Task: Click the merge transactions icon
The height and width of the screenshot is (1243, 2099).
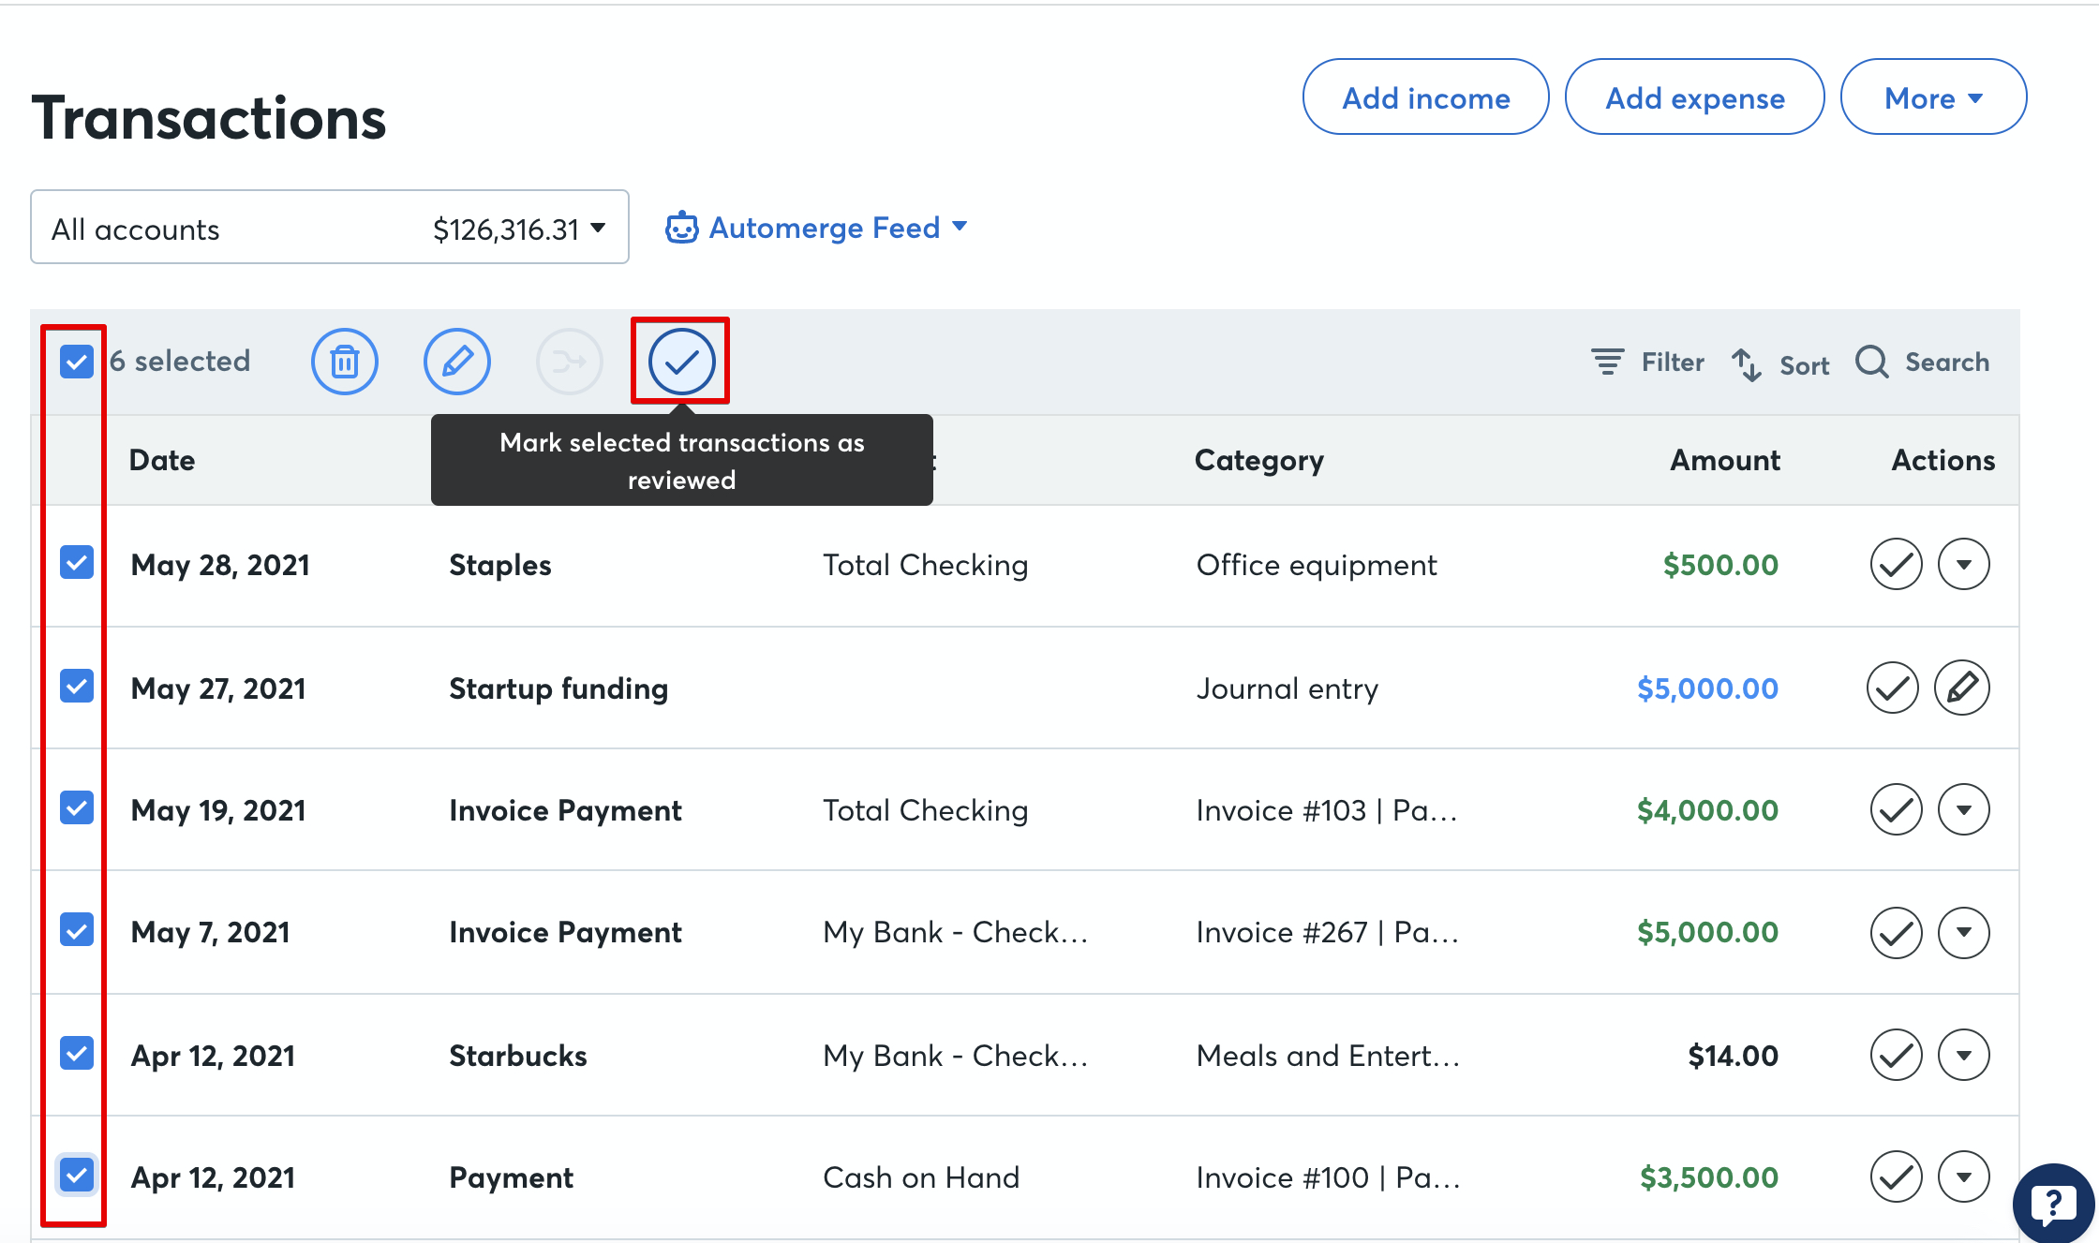Action: click(x=569, y=362)
